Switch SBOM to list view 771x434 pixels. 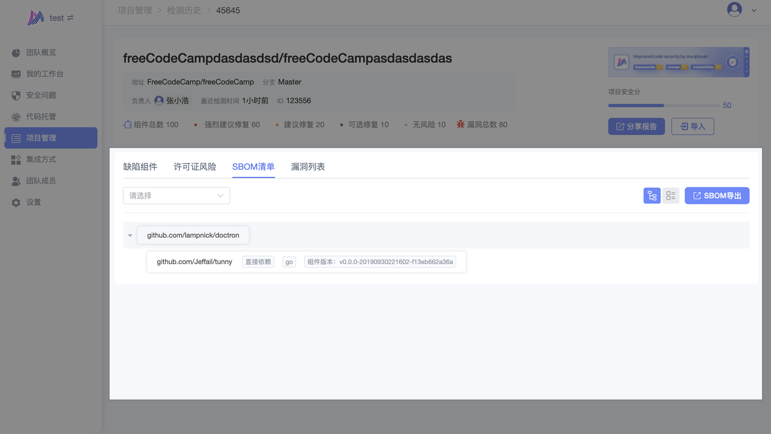point(671,196)
